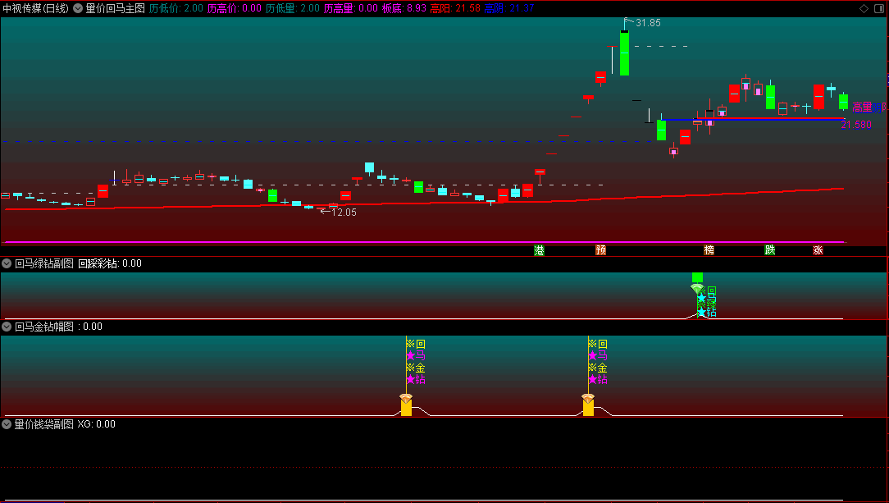The width and height of the screenshot is (889, 503).
Task: Click the 板底: 8.93 value
Action: 404,8
